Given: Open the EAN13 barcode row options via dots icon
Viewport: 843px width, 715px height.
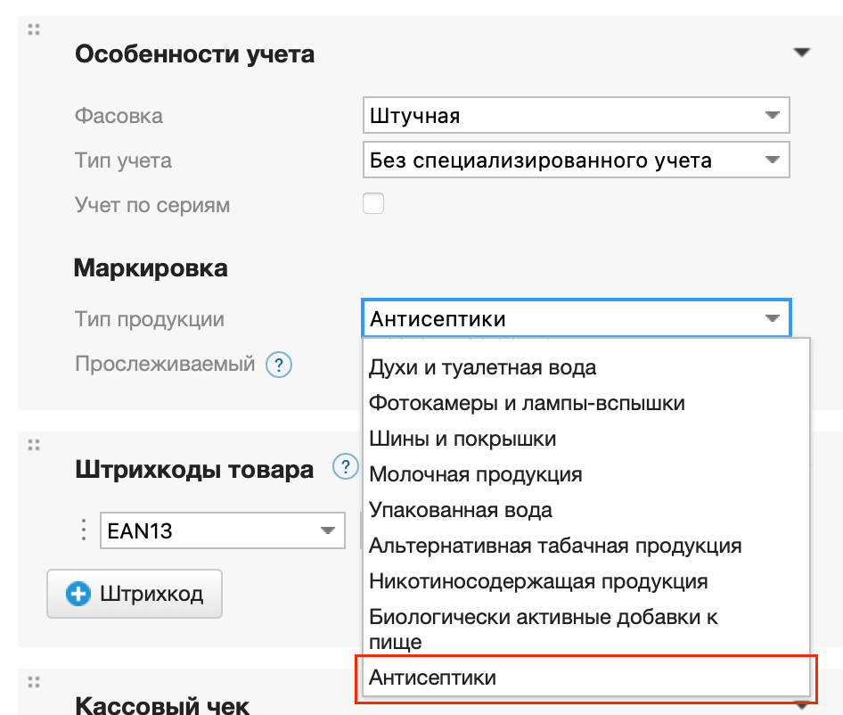Looking at the screenshot, I should tap(86, 530).
